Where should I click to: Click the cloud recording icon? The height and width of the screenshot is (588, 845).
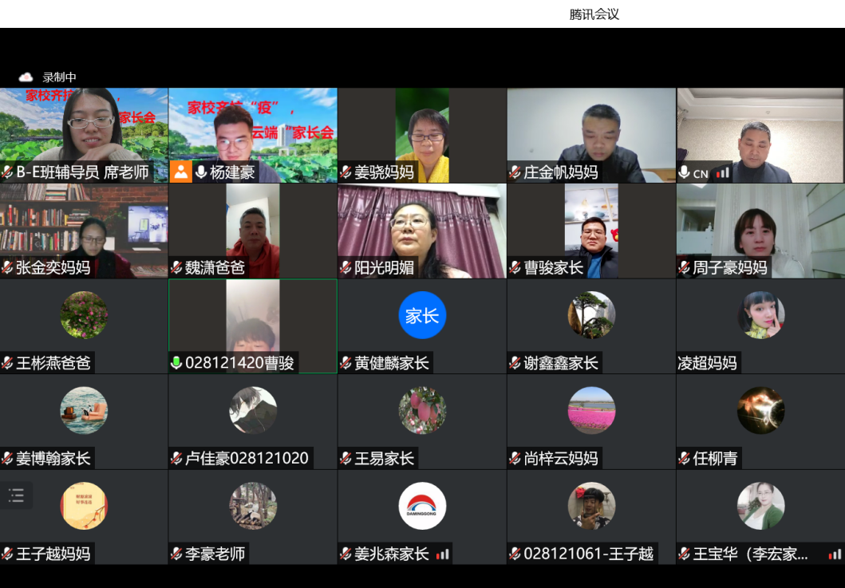26,77
